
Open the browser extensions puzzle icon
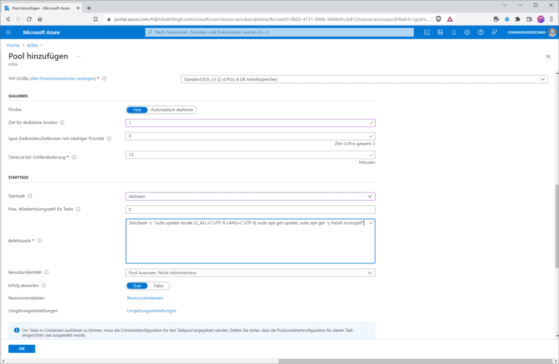click(x=518, y=19)
